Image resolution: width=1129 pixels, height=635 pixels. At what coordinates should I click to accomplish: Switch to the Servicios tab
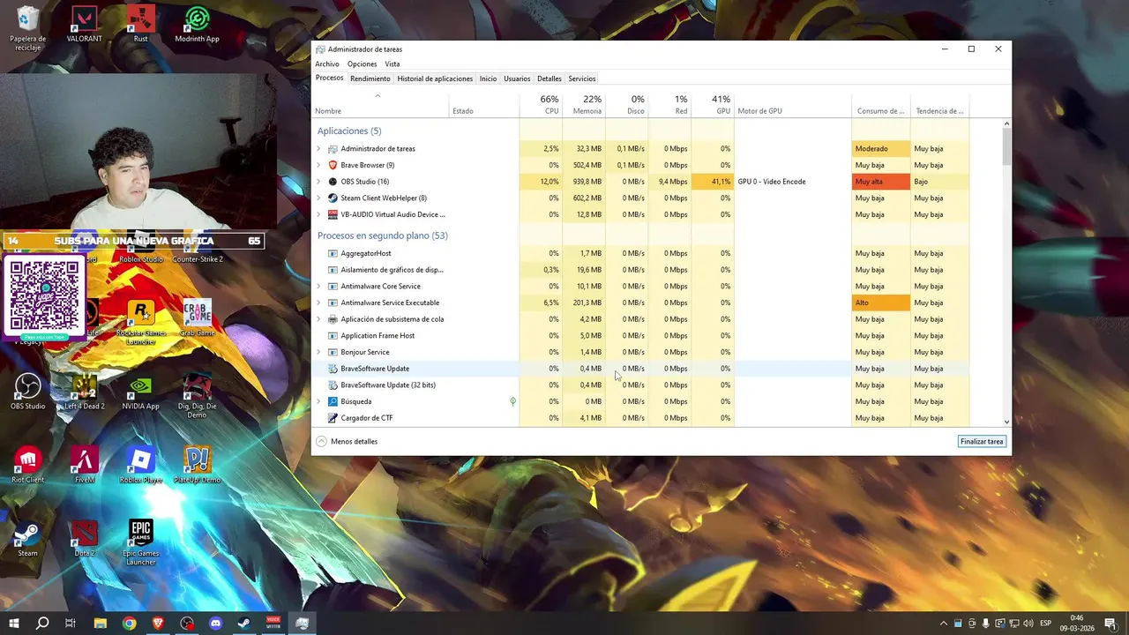[581, 78]
